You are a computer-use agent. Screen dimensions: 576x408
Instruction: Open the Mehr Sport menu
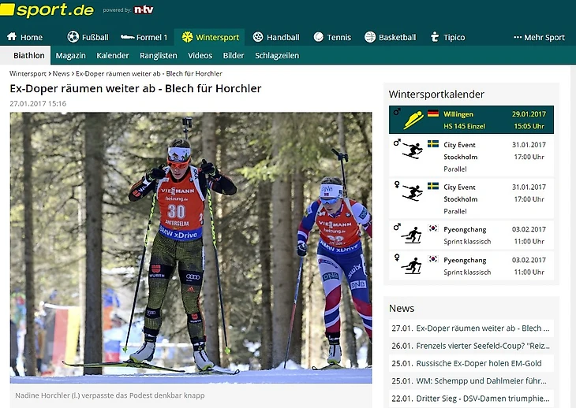(539, 37)
